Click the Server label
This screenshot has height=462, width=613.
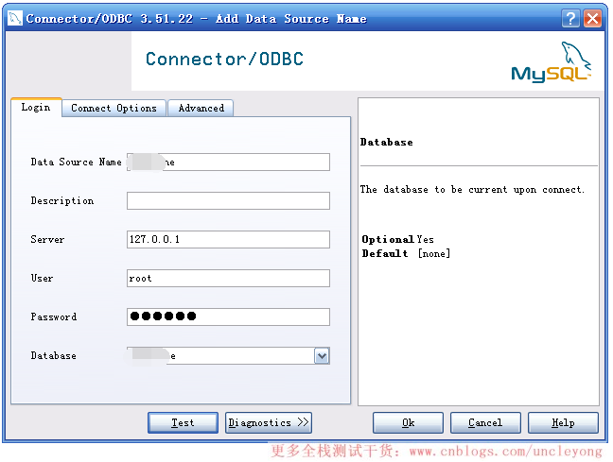pos(47,239)
